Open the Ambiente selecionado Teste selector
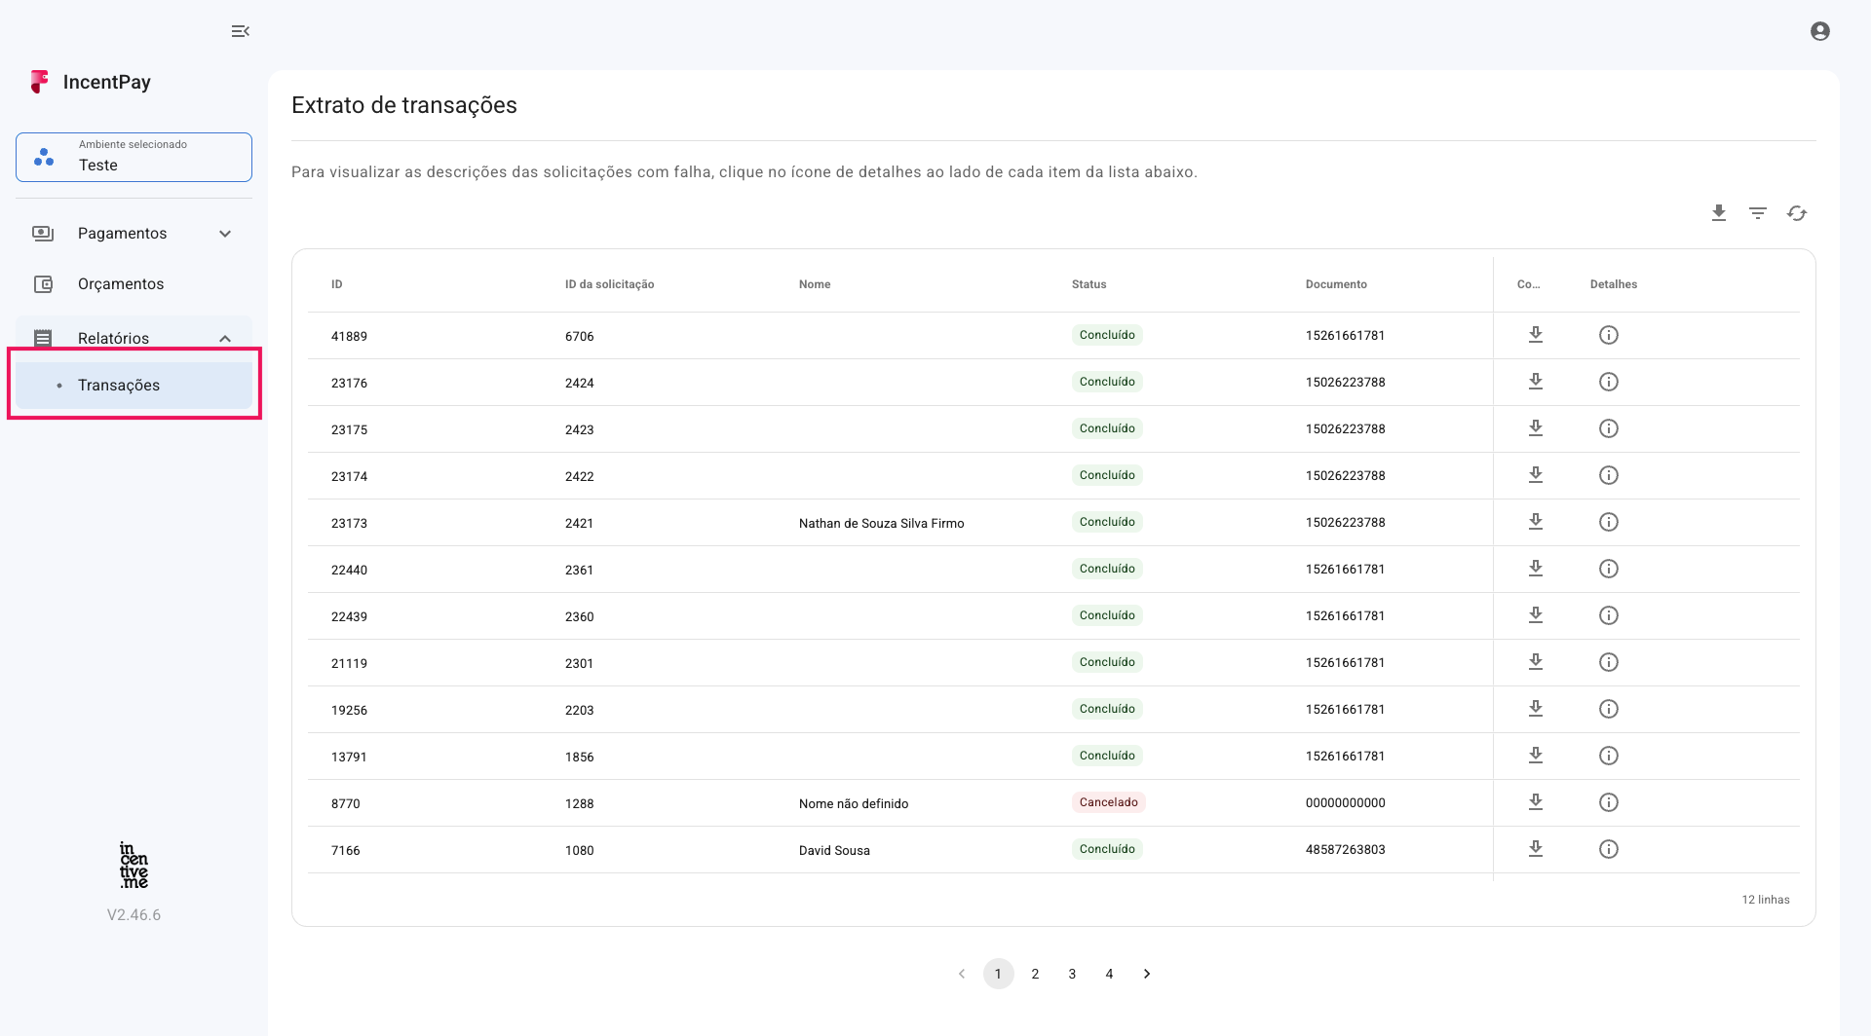This screenshot has height=1036, width=1871. click(134, 157)
